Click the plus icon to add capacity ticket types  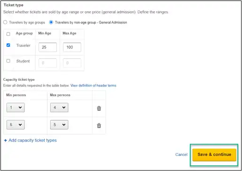(5, 140)
